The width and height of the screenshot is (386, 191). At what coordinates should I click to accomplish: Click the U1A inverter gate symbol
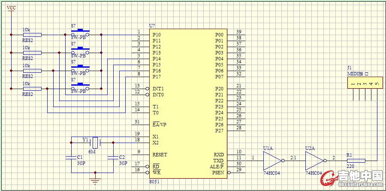coord(272,161)
